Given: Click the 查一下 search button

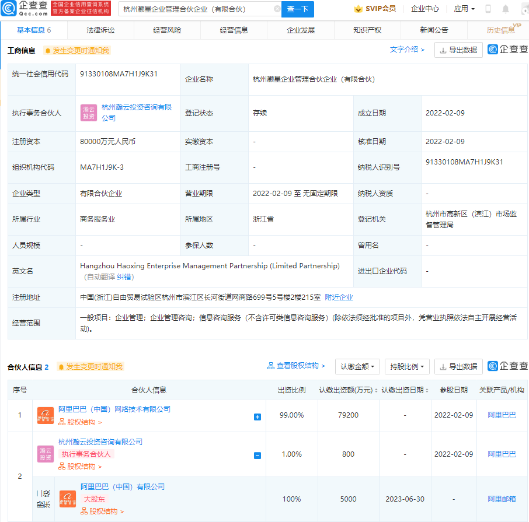Looking at the screenshot, I should (299, 9).
